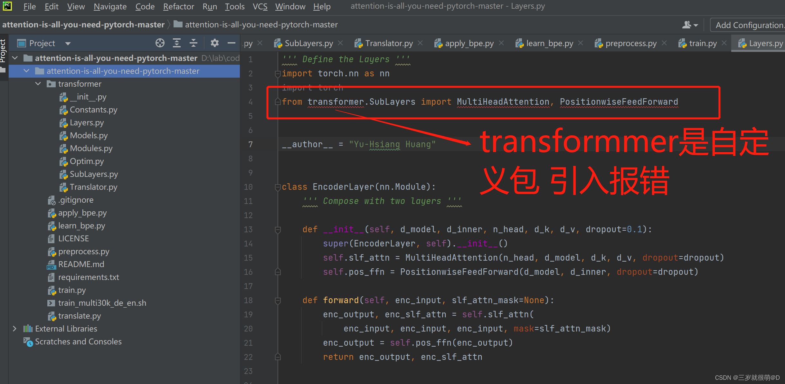Select .gitignore in the project tree
Viewport: 785px width, 384px height.
tap(71, 200)
